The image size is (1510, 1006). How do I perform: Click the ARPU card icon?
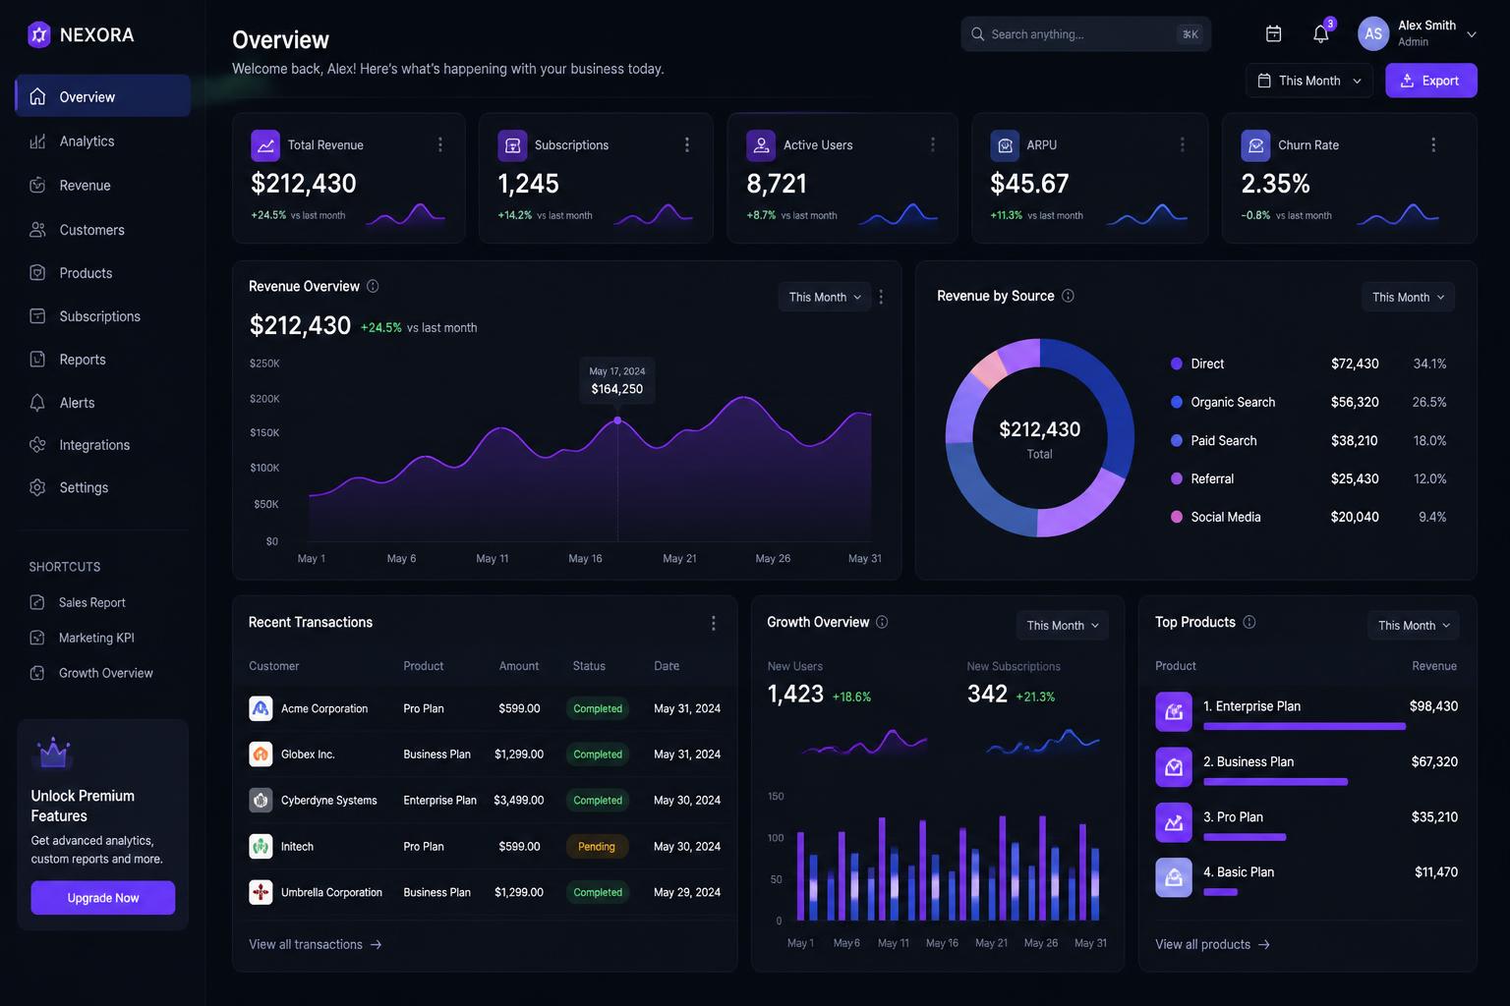pyautogui.click(x=1005, y=144)
